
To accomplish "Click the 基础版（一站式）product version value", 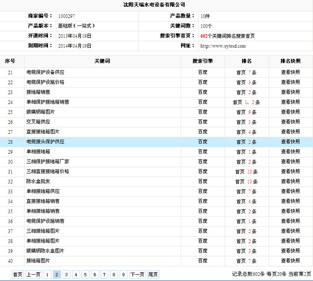I will (x=76, y=26).
